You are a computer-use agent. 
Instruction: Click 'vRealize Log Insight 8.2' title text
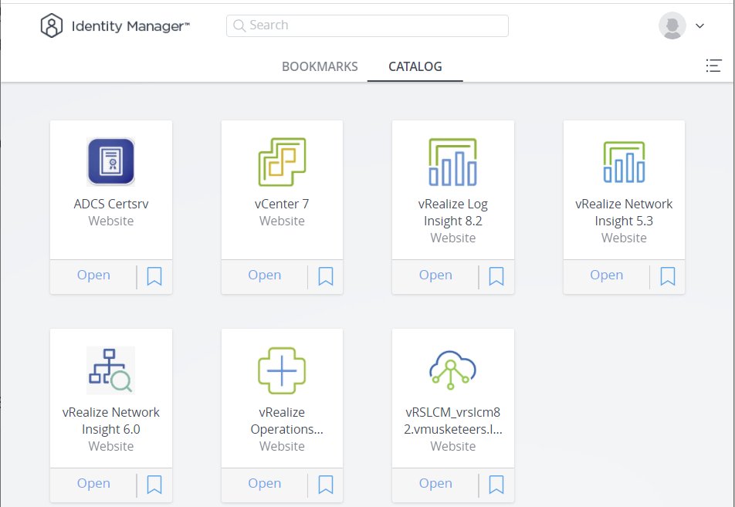click(452, 212)
